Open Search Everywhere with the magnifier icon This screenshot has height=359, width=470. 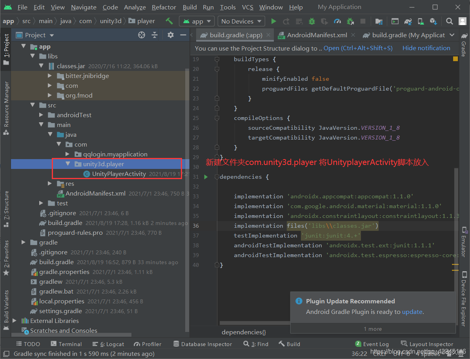449,21
